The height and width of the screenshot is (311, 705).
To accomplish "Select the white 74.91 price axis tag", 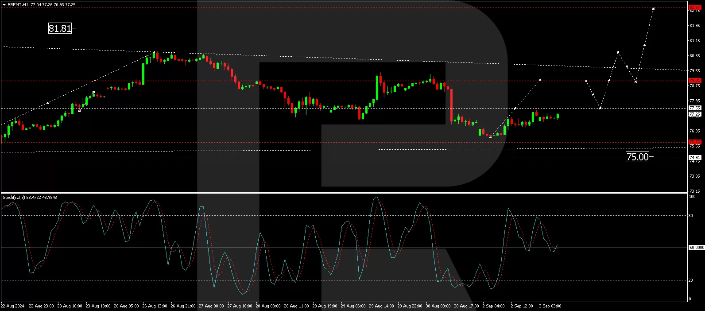I will tap(694, 158).
